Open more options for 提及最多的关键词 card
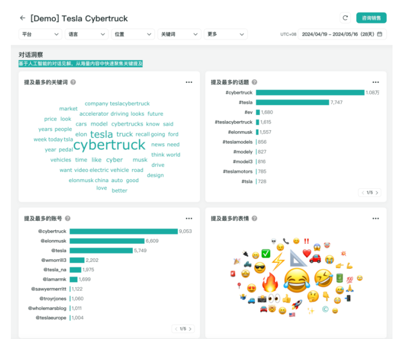The width and height of the screenshot is (412, 339). 189,82
